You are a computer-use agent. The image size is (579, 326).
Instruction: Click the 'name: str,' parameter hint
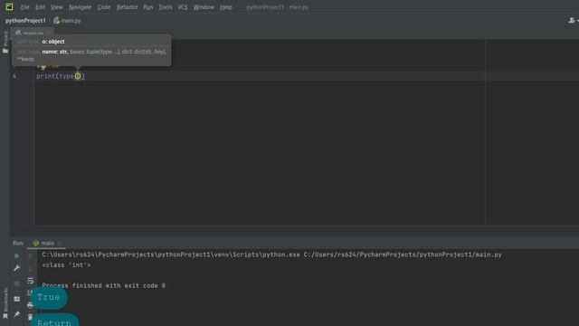tap(55, 52)
